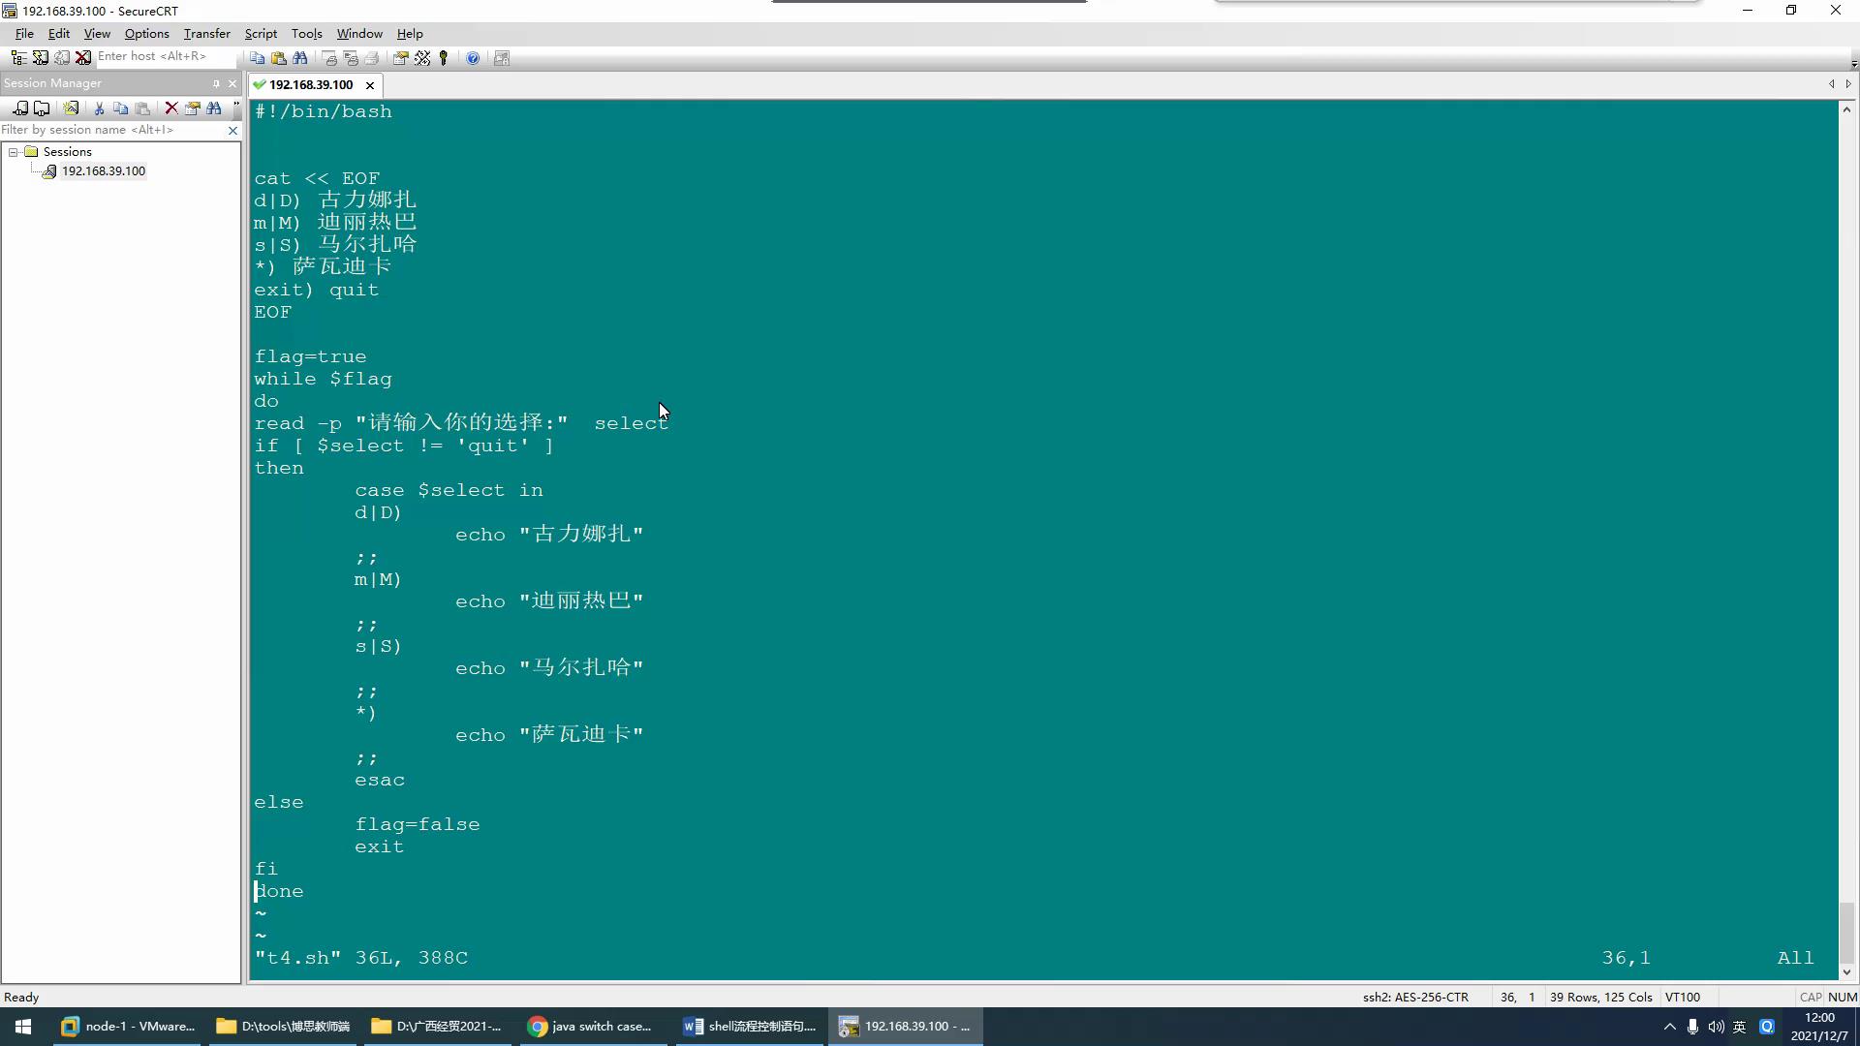Viewport: 1860px width, 1046px height.
Task: Click the volume speaker tray icon
Action: click(1716, 1027)
